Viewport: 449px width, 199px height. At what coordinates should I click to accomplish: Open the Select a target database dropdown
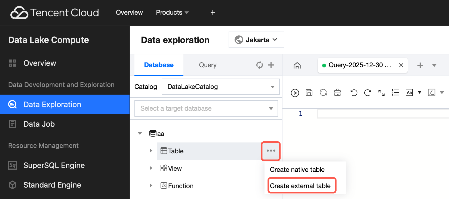(206, 108)
